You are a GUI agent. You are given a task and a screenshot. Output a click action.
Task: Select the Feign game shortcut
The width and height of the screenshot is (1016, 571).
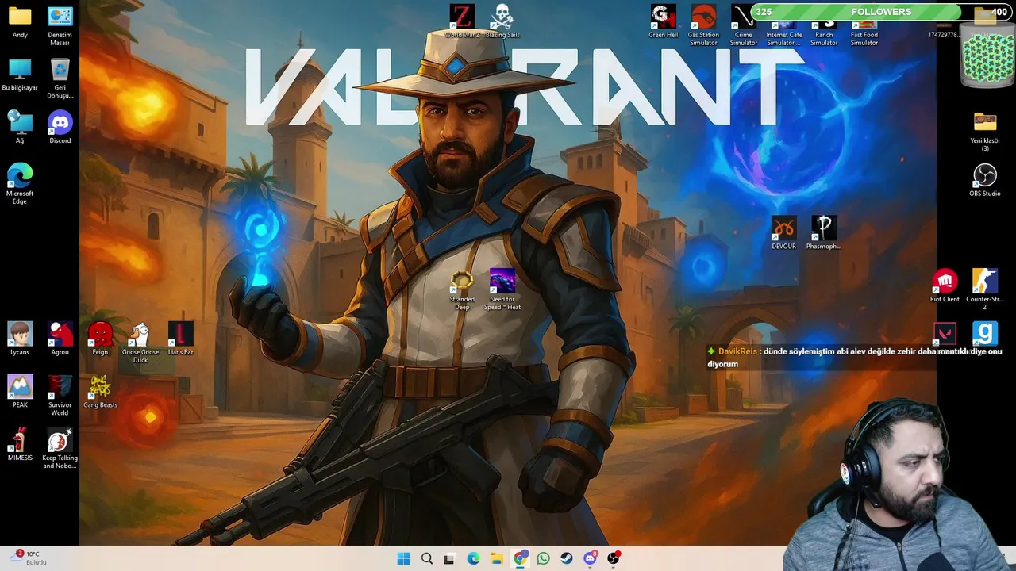pos(100,339)
